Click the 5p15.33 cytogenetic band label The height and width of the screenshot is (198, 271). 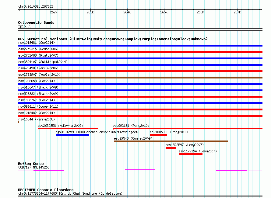[25, 26]
